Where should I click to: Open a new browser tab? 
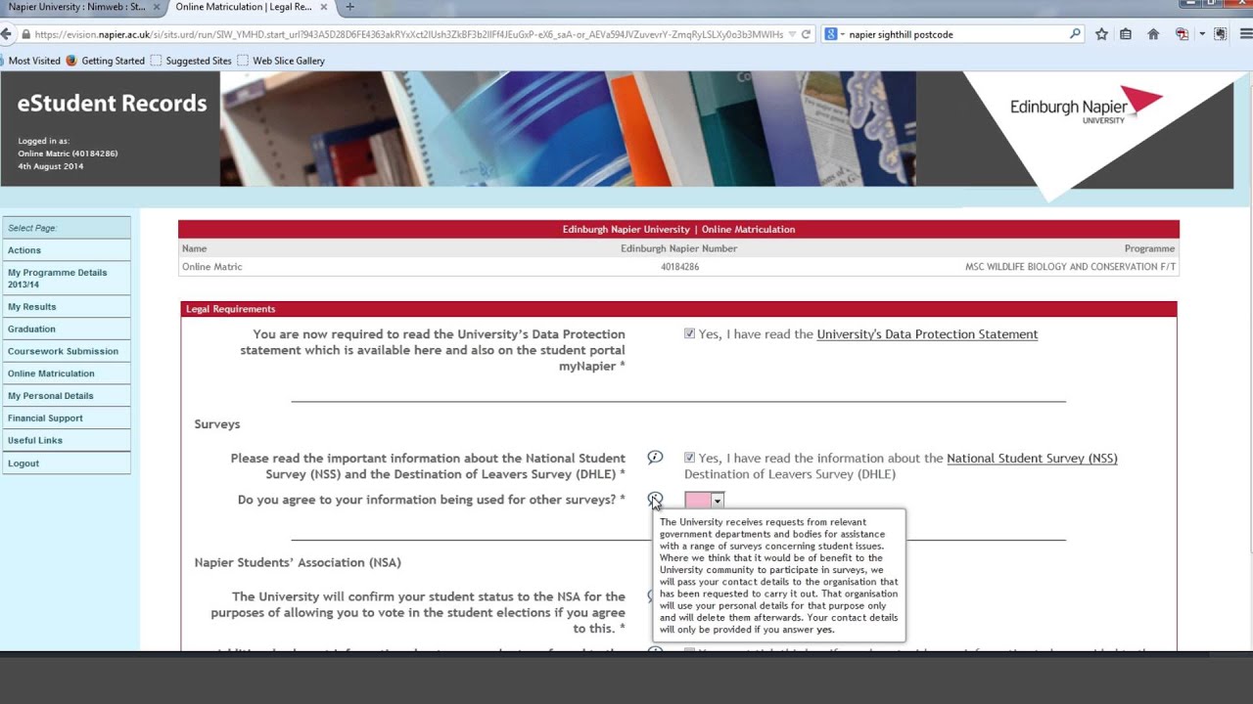pyautogui.click(x=349, y=7)
